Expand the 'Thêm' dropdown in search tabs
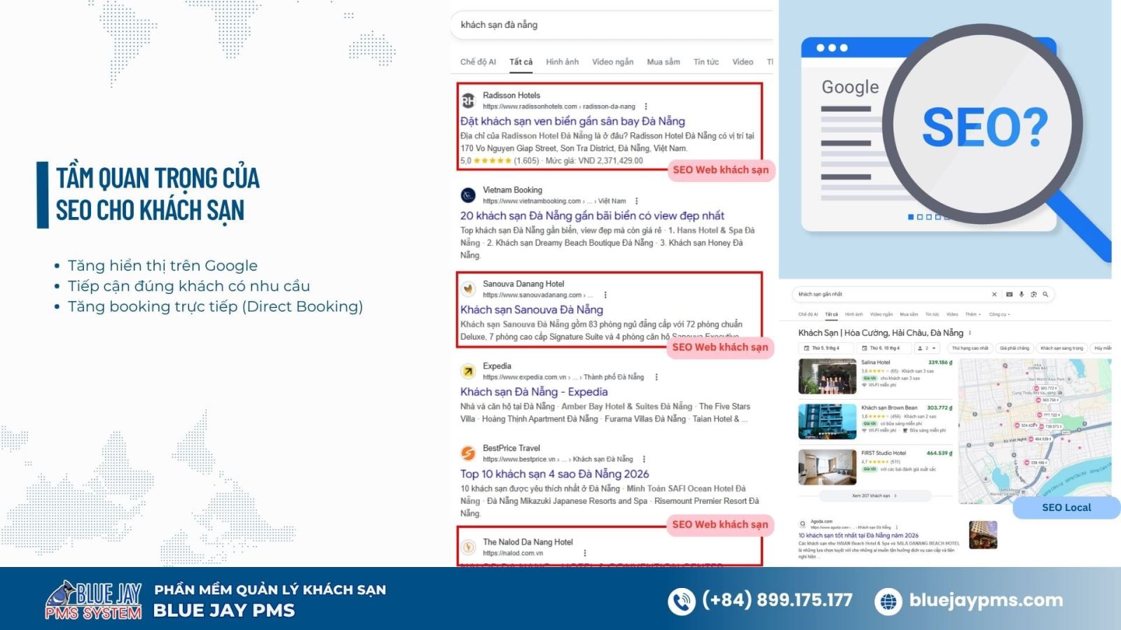 [973, 314]
